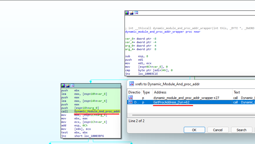Click 'call' text in first xref row
The image size is (255, 144).
click(235, 98)
